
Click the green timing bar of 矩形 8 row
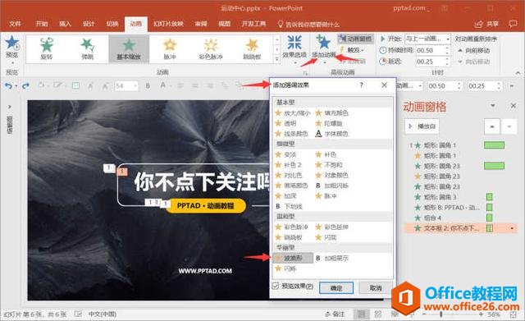pos(489,208)
